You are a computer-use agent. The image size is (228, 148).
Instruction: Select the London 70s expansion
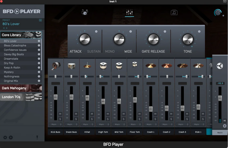pyautogui.click(x=21, y=97)
